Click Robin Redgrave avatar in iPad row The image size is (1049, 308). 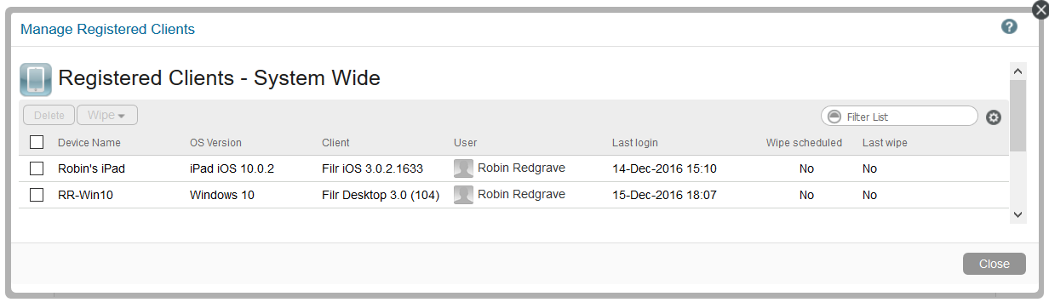coord(463,168)
